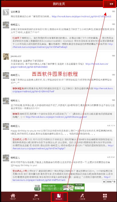The width and height of the screenshot is (117, 202).
Task: Click the JasonLuLU username
Action: click(x=16, y=56)
